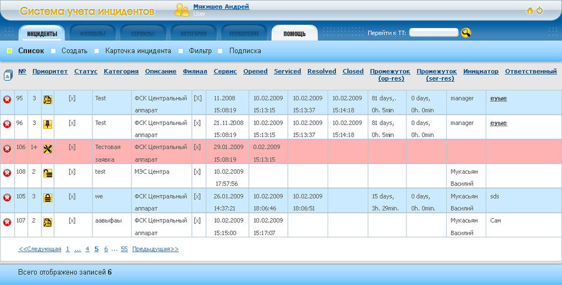This screenshot has height=285, width=562.
Task: Open the Управление tab
Action: 244,33
